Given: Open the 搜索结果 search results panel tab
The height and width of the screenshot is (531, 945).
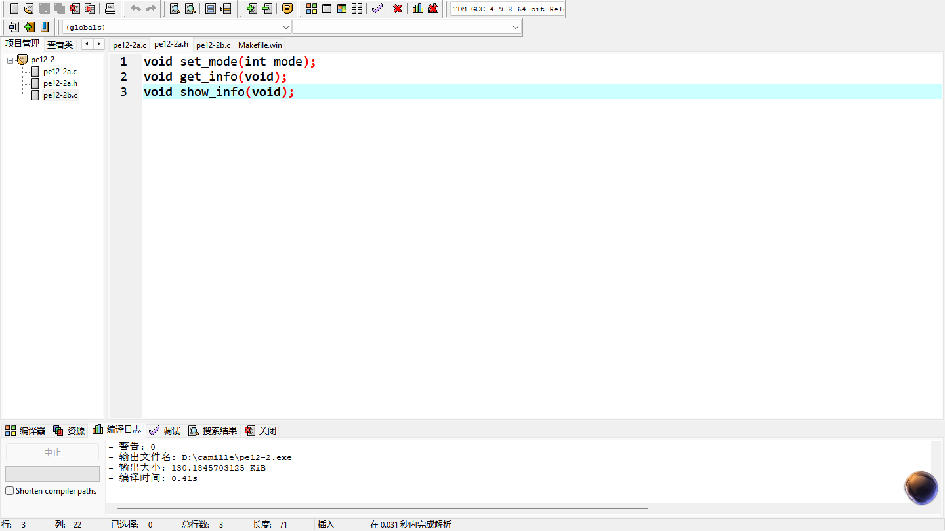Looking at the screenshot, I should click(x=213, y=431).
